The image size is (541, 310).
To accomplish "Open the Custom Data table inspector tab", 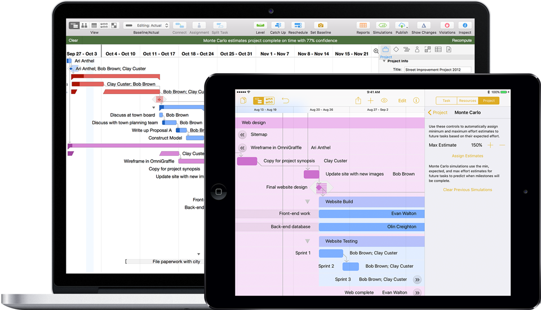I will [438, 50].
